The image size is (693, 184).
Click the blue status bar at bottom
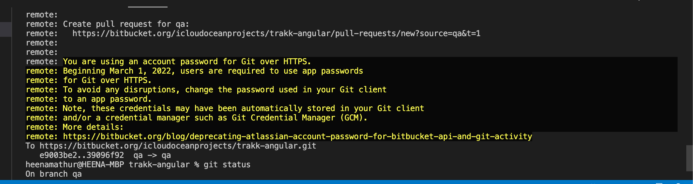coord(335,182)
